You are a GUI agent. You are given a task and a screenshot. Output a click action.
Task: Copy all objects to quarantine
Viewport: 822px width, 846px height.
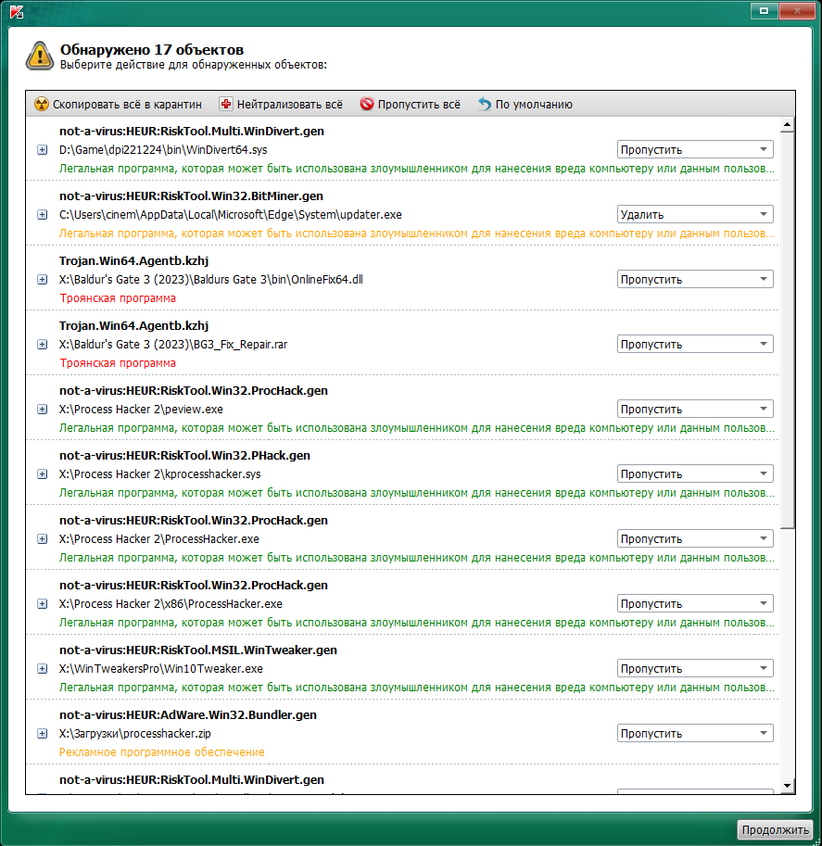click(x=119, y=104)
